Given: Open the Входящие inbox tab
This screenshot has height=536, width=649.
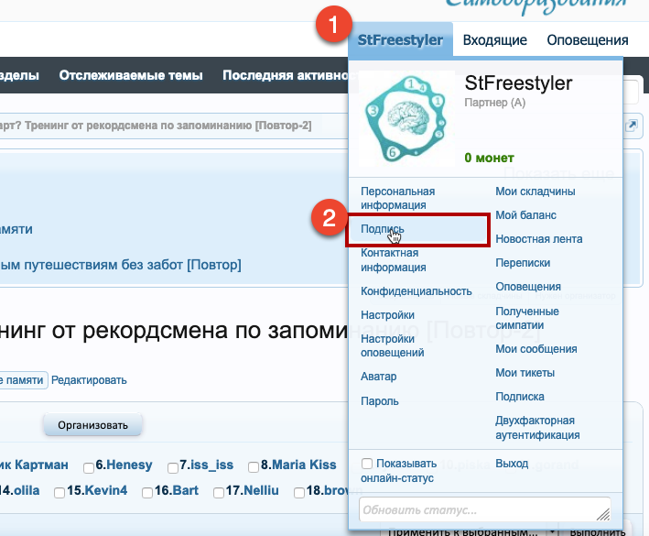Looking at the screenshot, I should coord(494,40).
